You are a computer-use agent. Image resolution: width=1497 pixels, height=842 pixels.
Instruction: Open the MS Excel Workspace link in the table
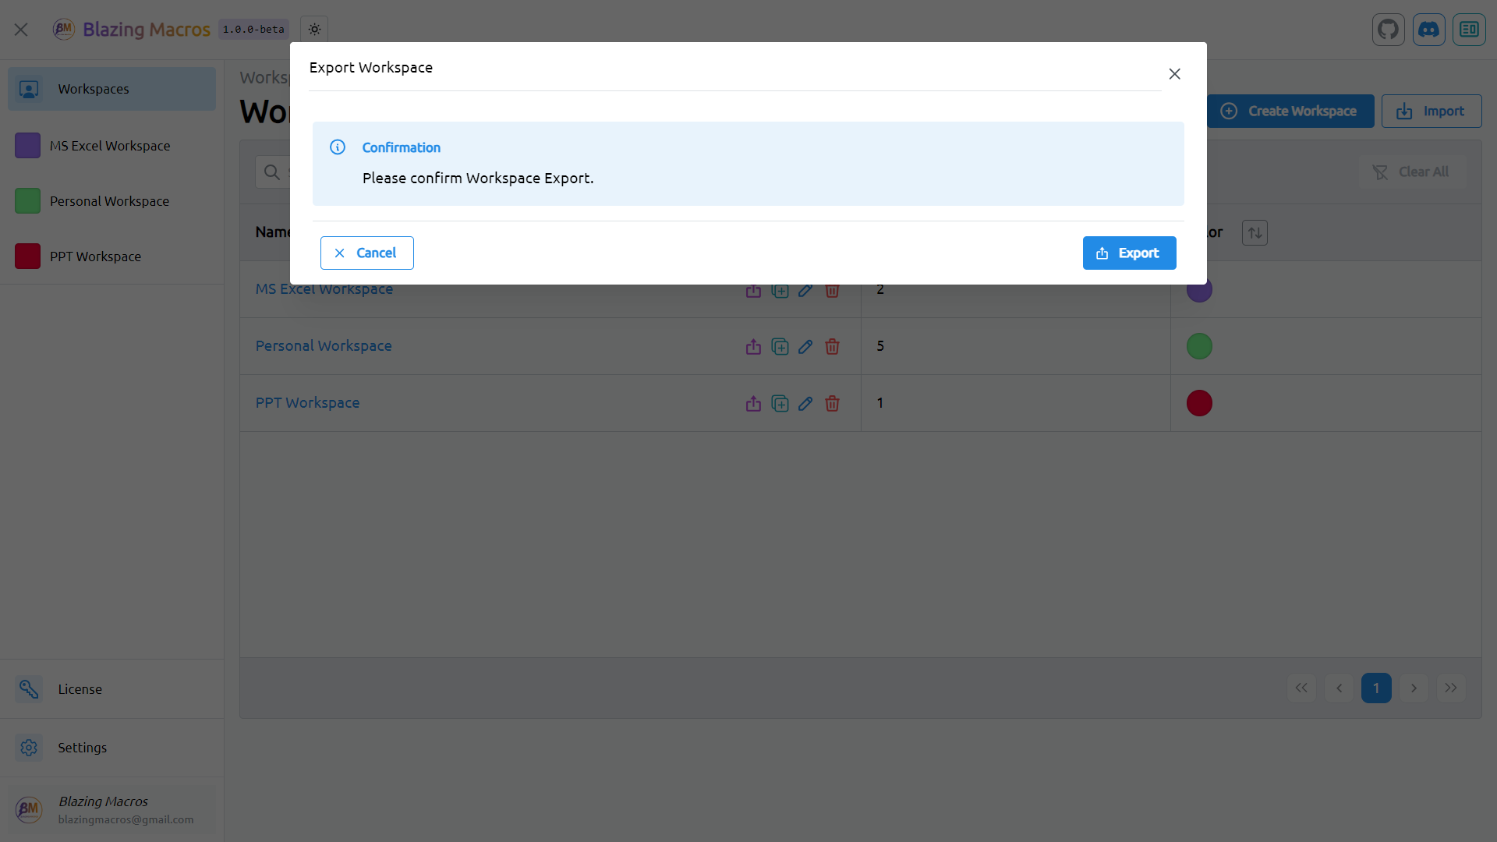click(x=324, y=290)
